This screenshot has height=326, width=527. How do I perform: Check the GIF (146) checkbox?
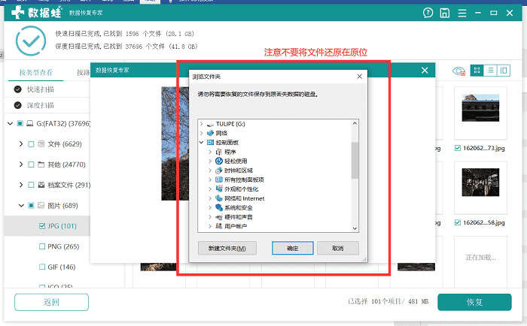[x=42, y=267]
